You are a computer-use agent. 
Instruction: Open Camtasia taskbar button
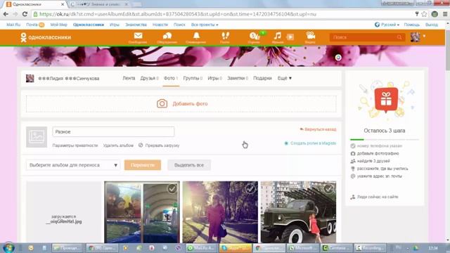tap(337, 248)
